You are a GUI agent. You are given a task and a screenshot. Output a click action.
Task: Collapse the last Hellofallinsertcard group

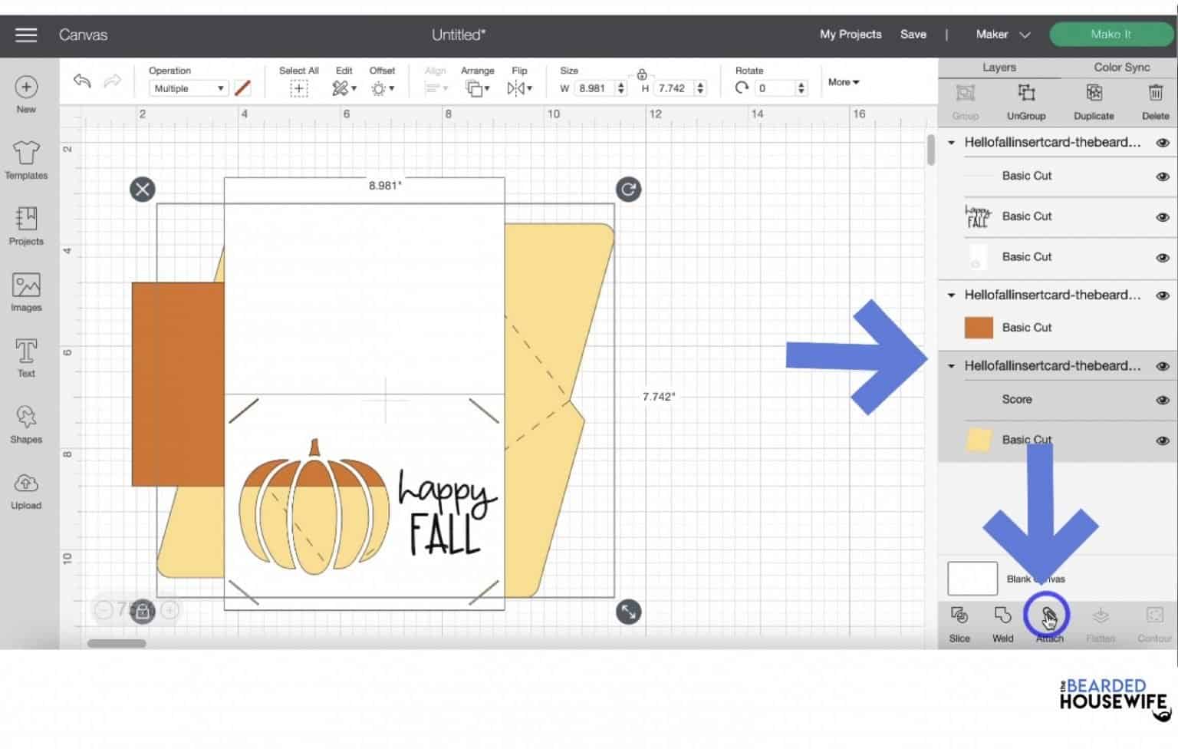click(951, 366)
